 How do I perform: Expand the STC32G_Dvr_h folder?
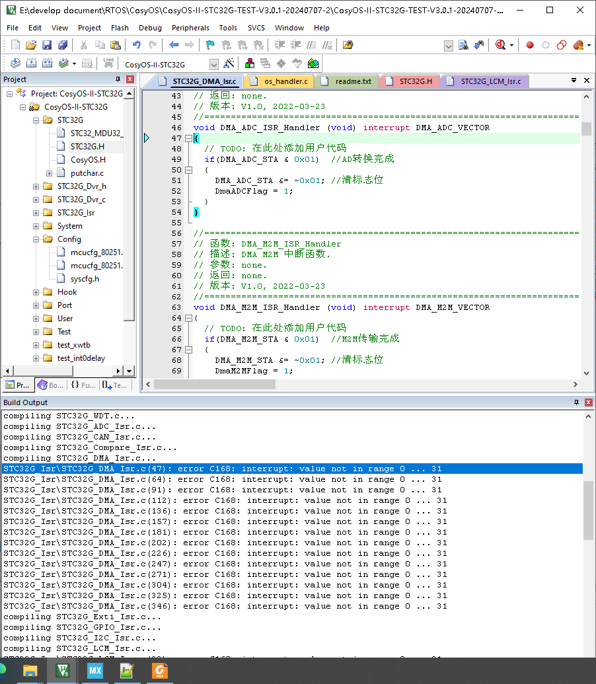point(36,187)
